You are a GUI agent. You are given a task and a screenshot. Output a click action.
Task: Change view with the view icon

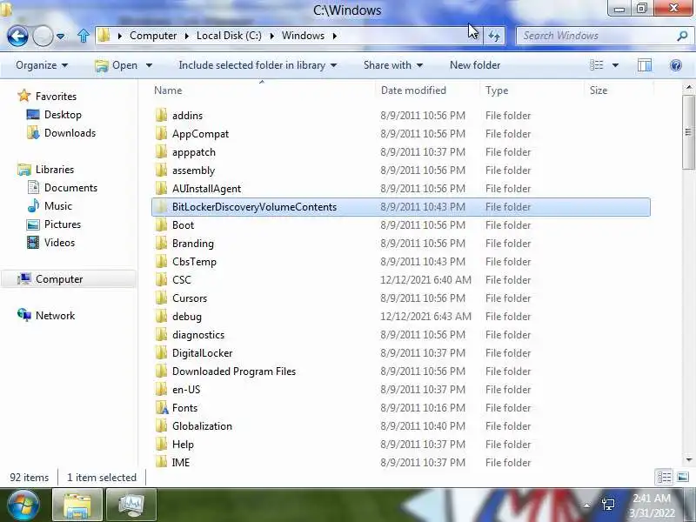pos(597,65)
